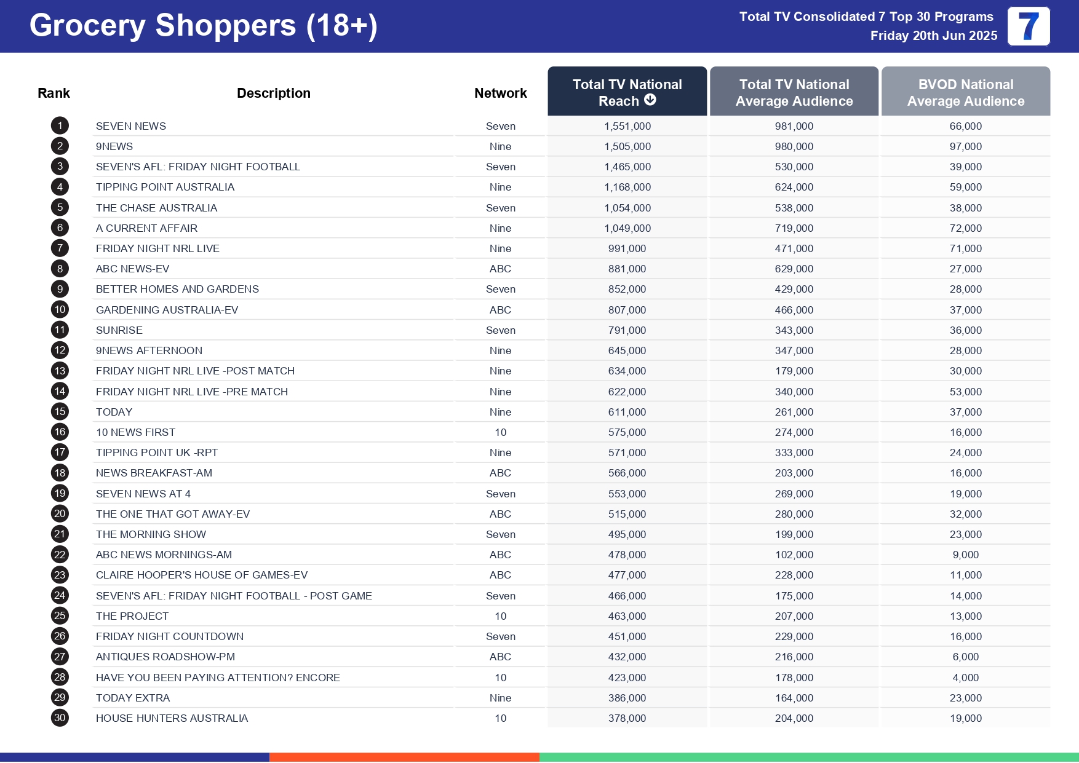Click the orange segment of footer bar
Screen dimensions: 1079x763
click(404, 757)
